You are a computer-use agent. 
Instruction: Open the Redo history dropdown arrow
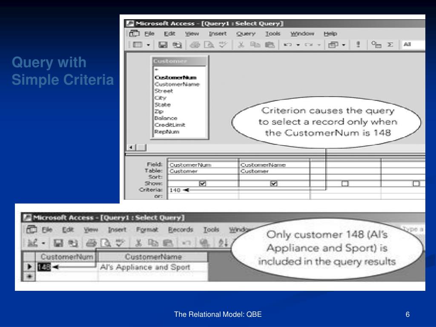[x=319, y=45]
